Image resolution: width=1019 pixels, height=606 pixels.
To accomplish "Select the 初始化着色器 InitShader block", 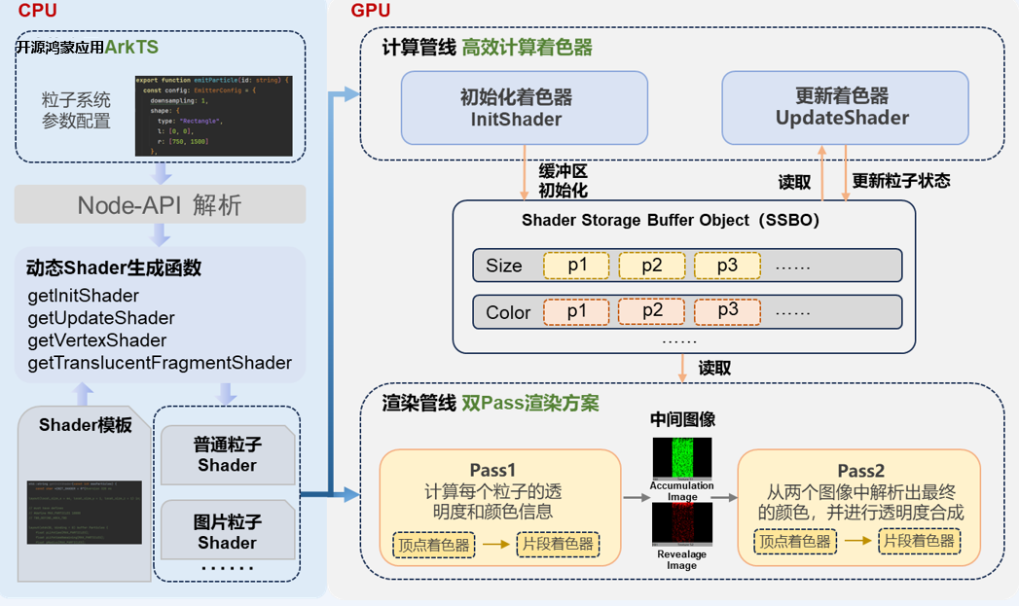I will point(524,109).
